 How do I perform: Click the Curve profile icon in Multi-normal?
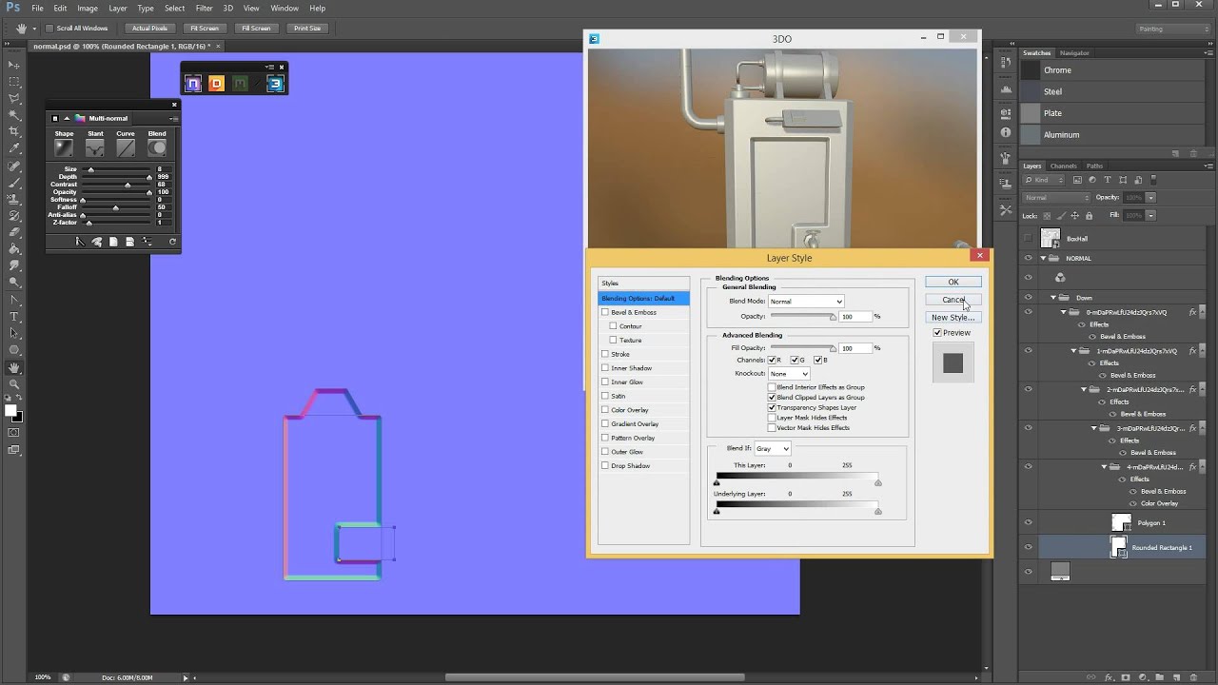(126, 148)
